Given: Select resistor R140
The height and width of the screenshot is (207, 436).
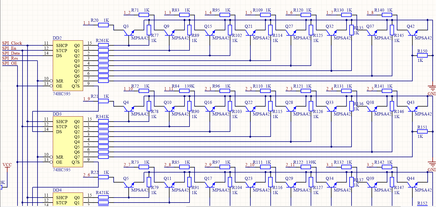Looking at the screenshot, I should point(387,15).
